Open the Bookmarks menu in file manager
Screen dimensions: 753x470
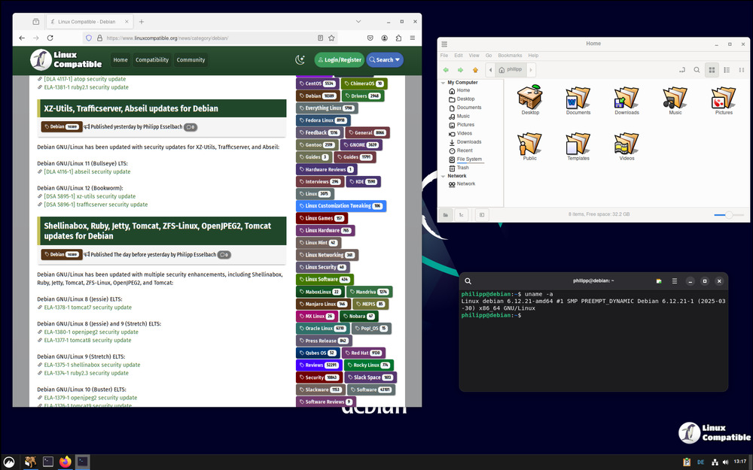(x=510, y=56)
